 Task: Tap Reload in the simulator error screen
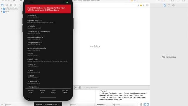click(42, 92)
